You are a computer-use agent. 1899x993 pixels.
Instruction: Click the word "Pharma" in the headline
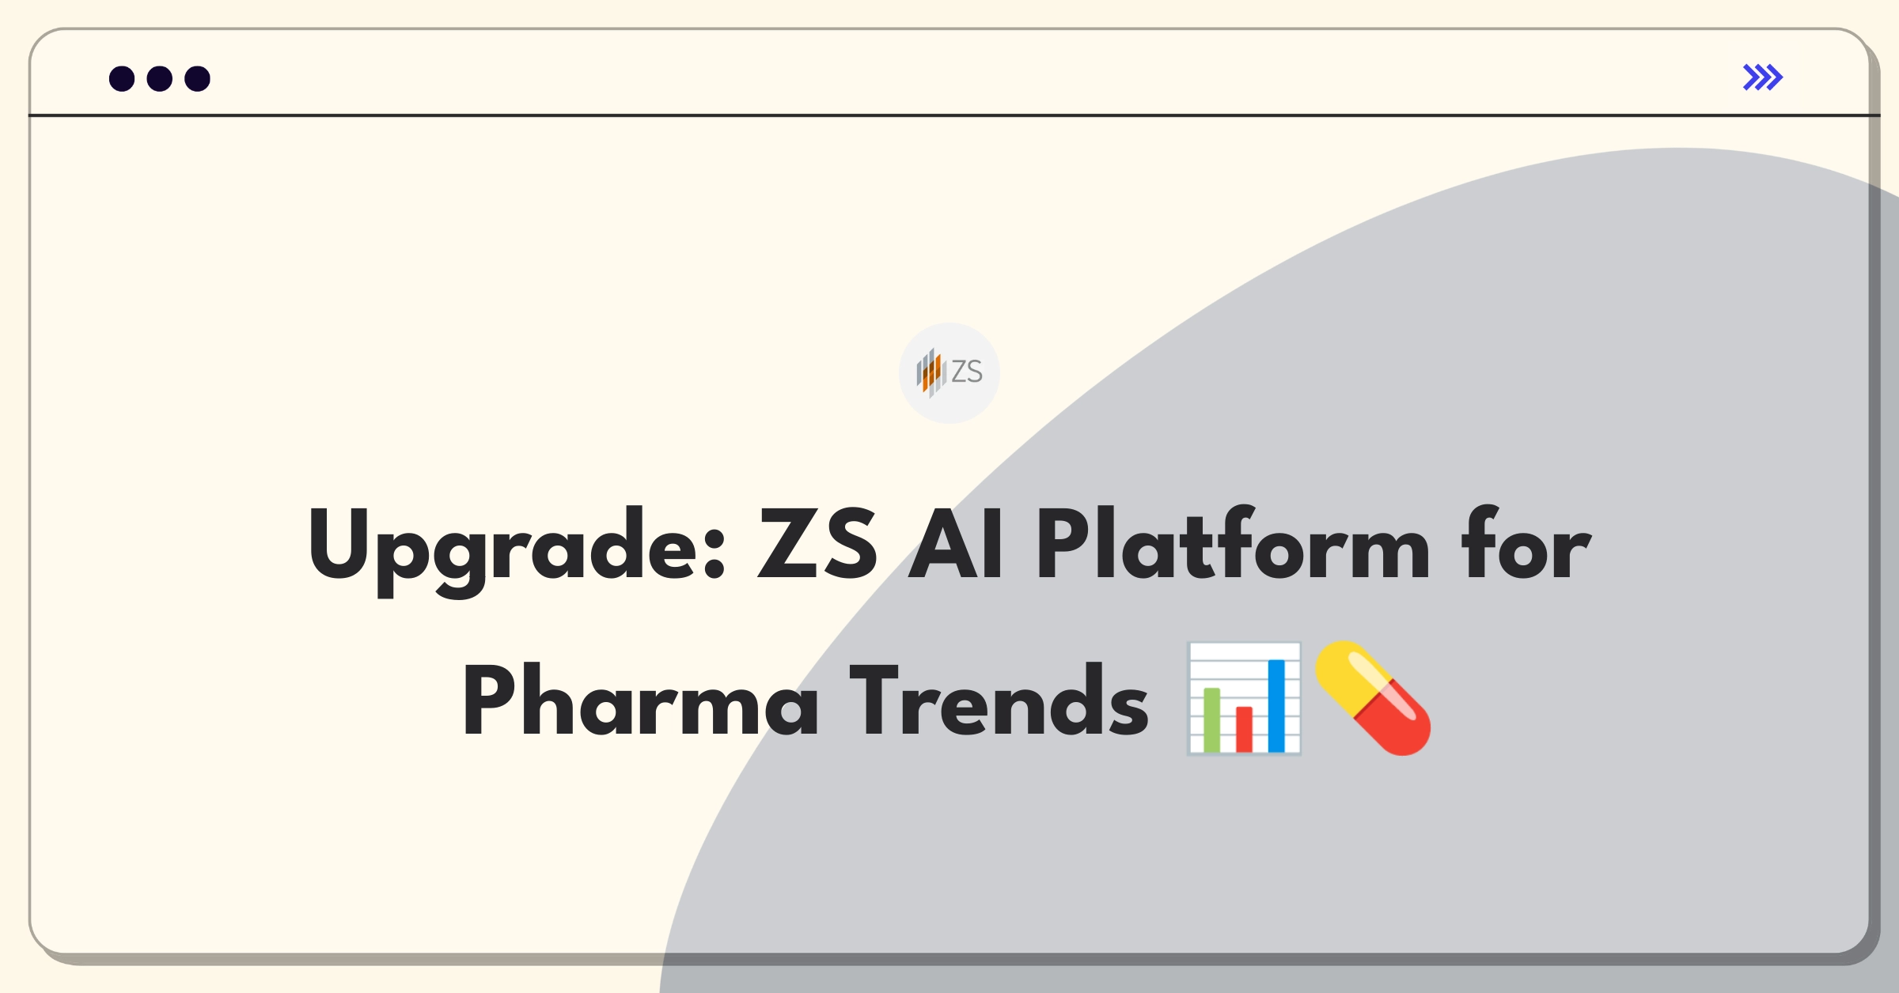[x=640, y=700]
